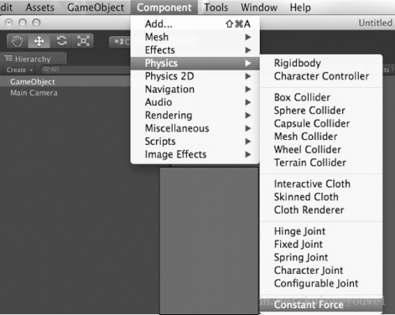Select the Scale tool in toolbar
Image resolution: width=395 pixels, height=315 pixels.
click(83, 41)
